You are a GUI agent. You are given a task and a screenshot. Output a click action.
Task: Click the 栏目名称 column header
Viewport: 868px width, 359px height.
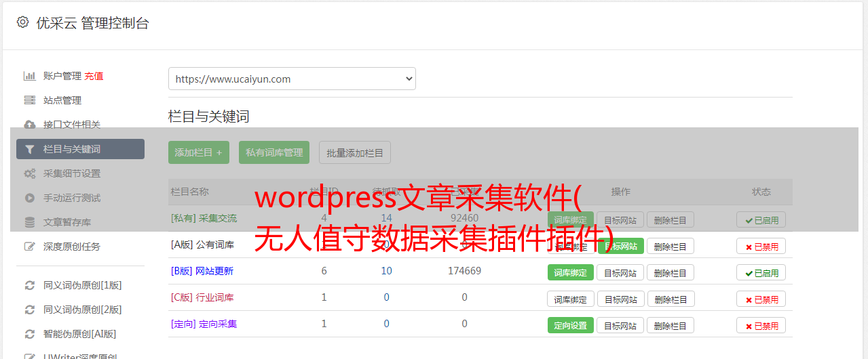(x=189, y=192)
